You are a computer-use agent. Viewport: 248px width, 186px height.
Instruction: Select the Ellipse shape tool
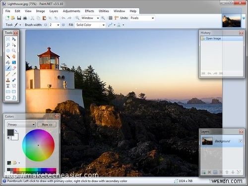click(x=8, y=97)
